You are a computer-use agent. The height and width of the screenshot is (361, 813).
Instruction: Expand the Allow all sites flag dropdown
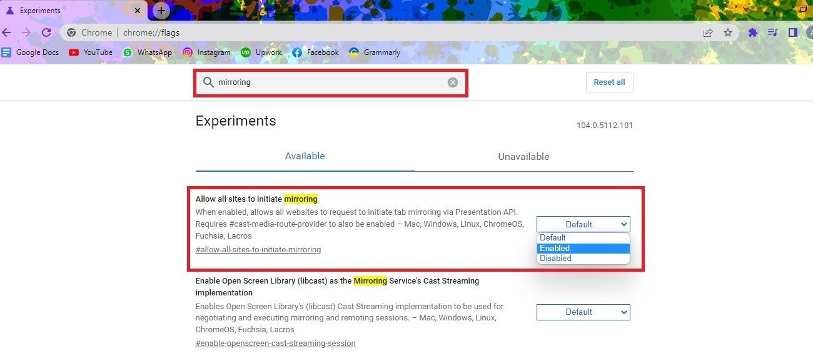[x=582, y=224]
